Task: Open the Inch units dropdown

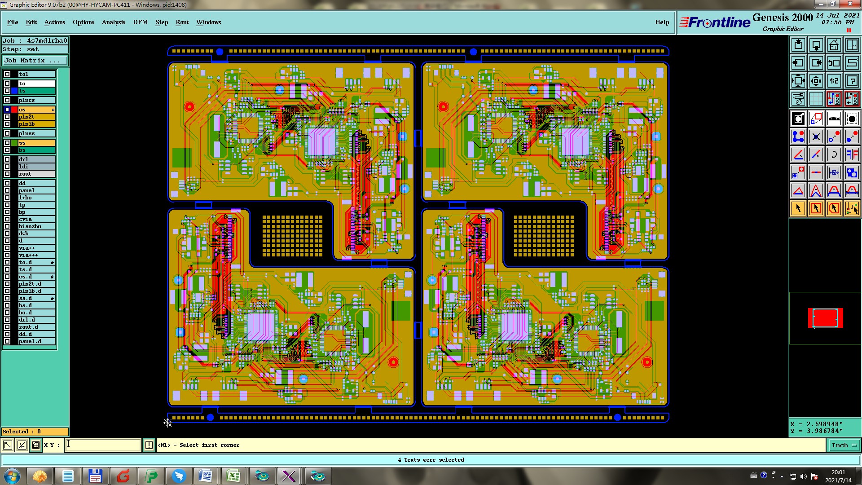Action: coord(844,445)
